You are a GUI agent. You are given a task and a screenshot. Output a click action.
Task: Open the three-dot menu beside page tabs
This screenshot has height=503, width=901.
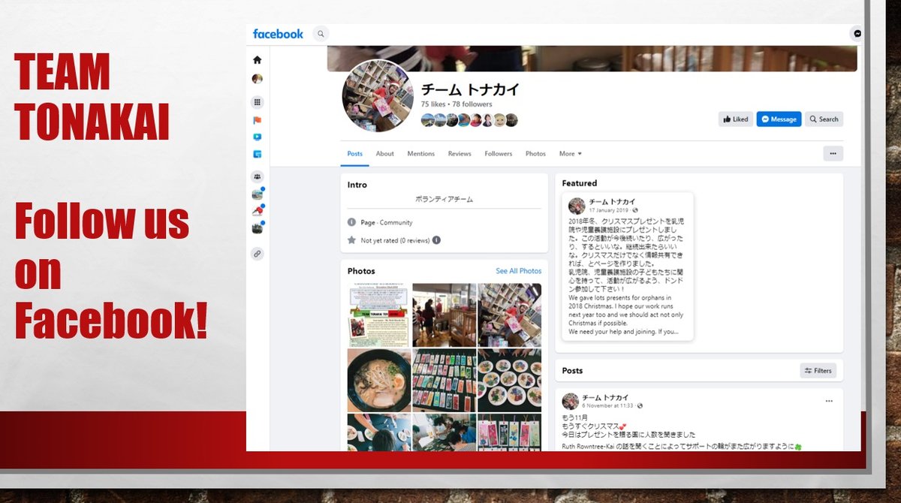tap(833, 154)
